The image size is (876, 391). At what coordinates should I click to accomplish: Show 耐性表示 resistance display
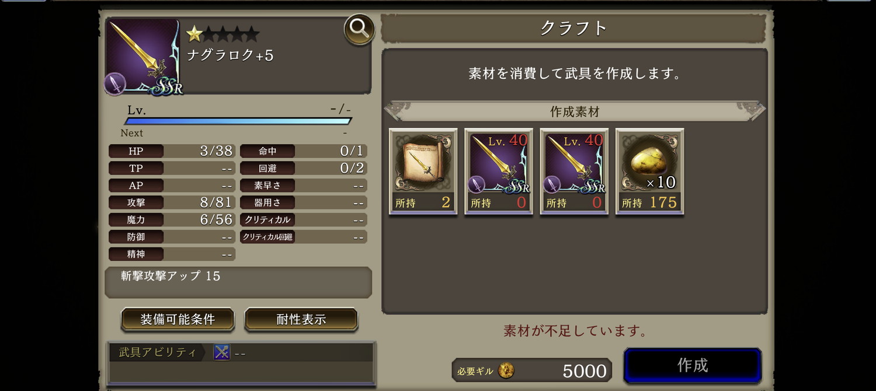click(301, 319)
